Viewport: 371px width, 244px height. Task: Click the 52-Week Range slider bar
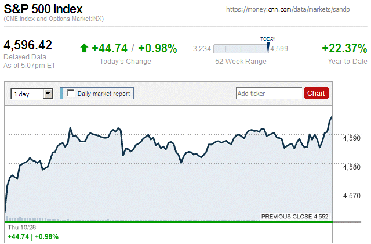[x=240, y=49]
